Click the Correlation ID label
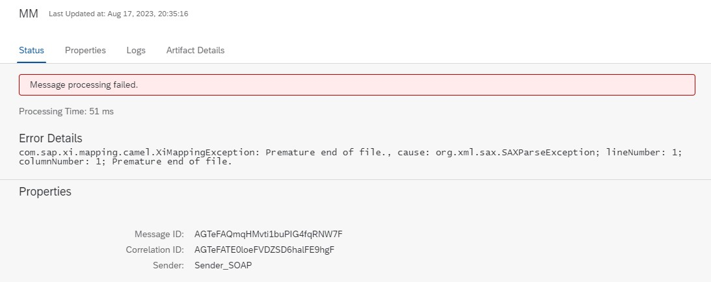Image resolution: width=711 pixels, height=282 pixels. tap(155, 250)
